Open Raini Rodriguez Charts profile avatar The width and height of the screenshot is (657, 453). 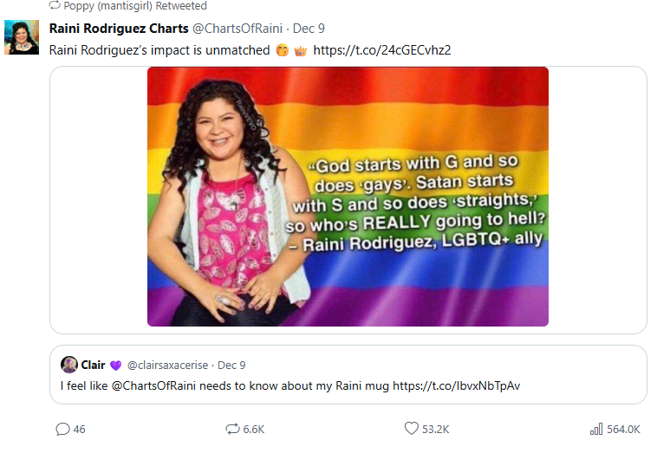click(22, 37)
